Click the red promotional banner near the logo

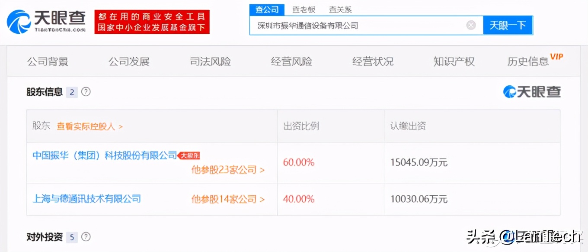click(x=152, y=21)
